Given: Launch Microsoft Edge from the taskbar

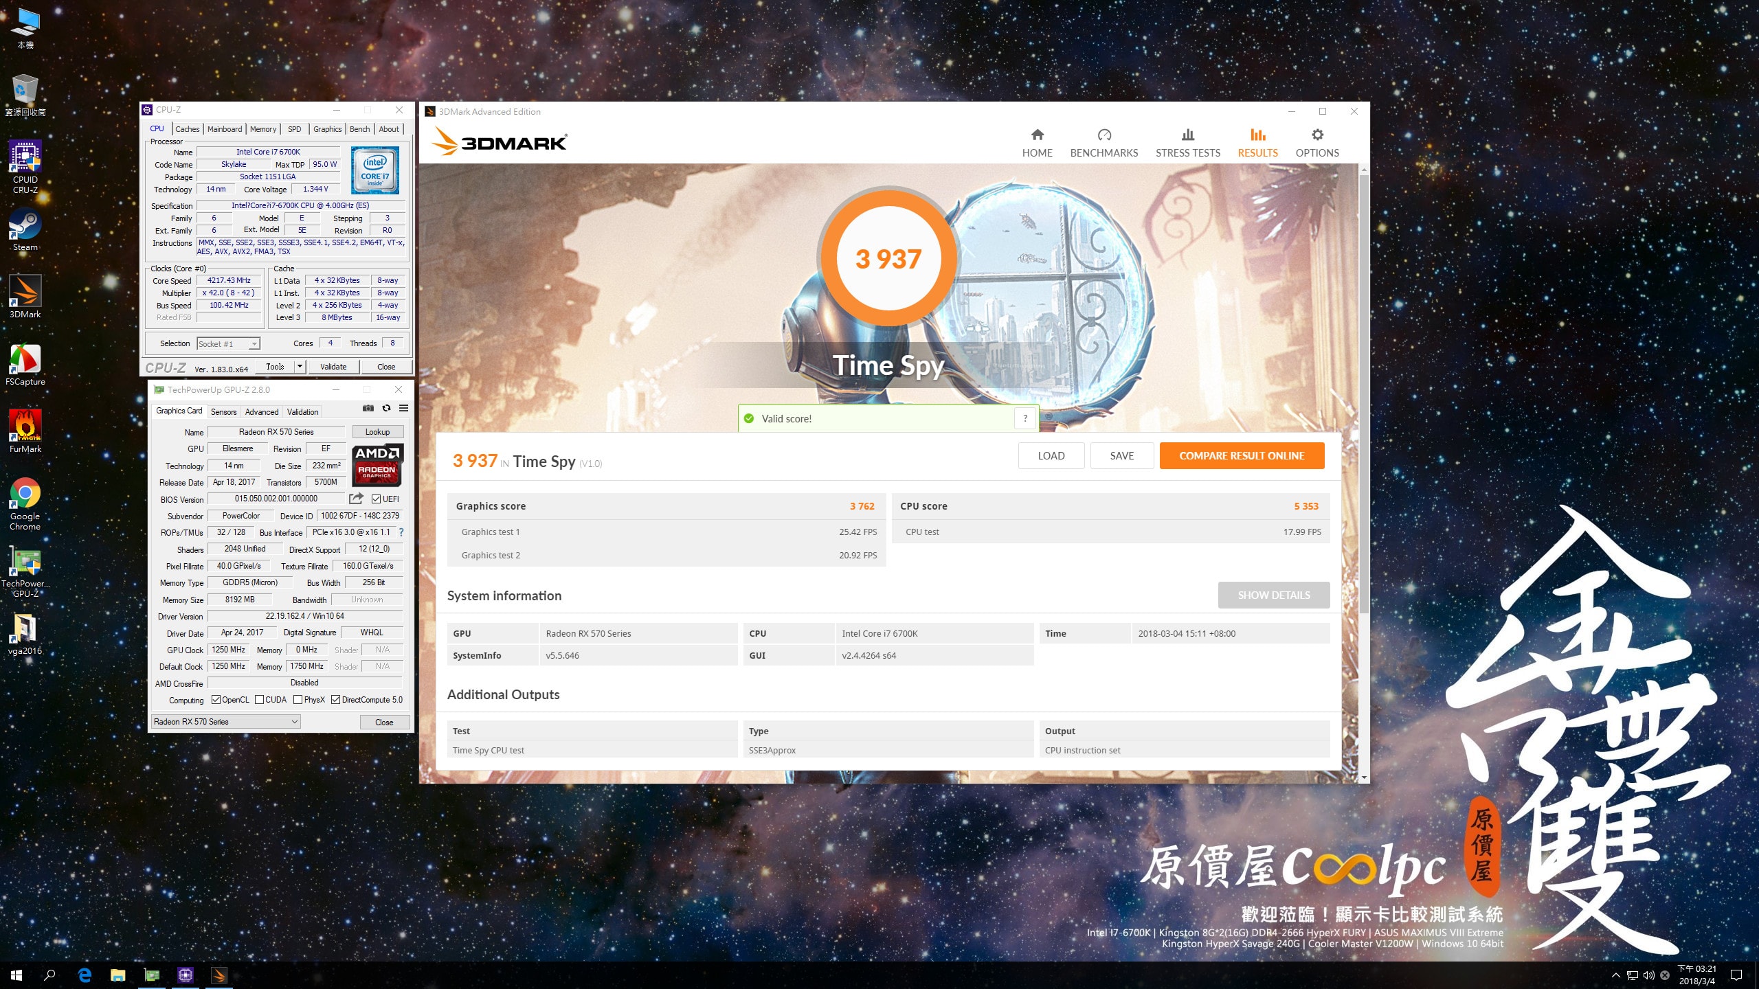Looking at the screenshot, I should [85, 975].
